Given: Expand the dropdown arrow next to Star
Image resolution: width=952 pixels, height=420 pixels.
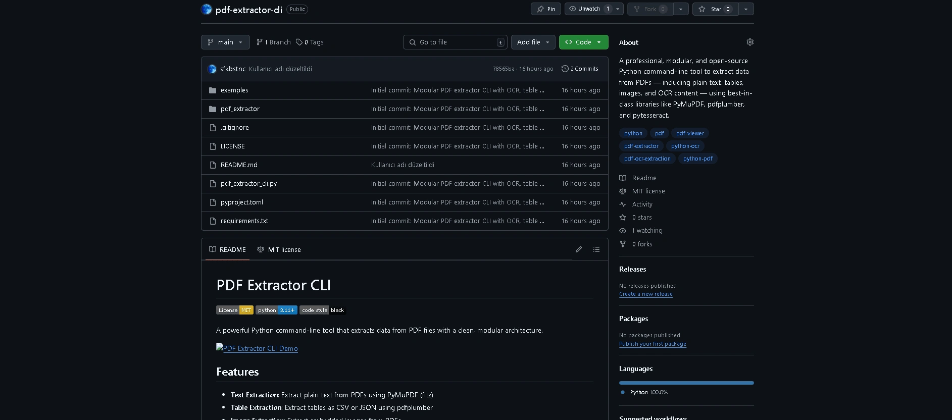Looking at the screenshot, I should 746,9.
